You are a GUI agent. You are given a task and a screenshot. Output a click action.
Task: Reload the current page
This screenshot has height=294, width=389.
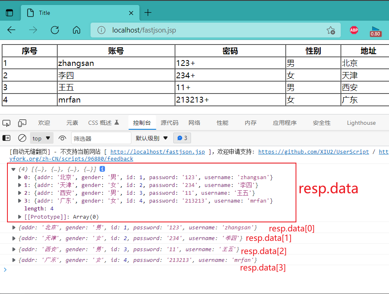tap(55, 30)
